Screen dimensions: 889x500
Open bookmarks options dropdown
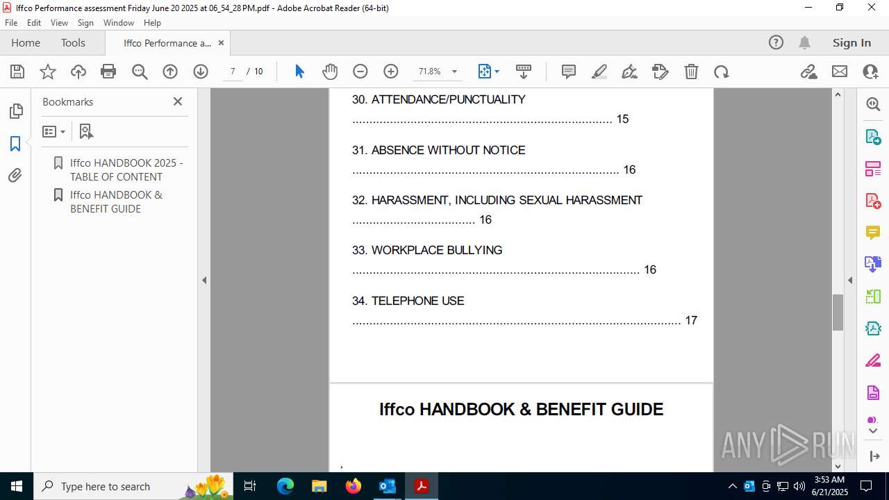pyautogui.click(x=53, y=131)
